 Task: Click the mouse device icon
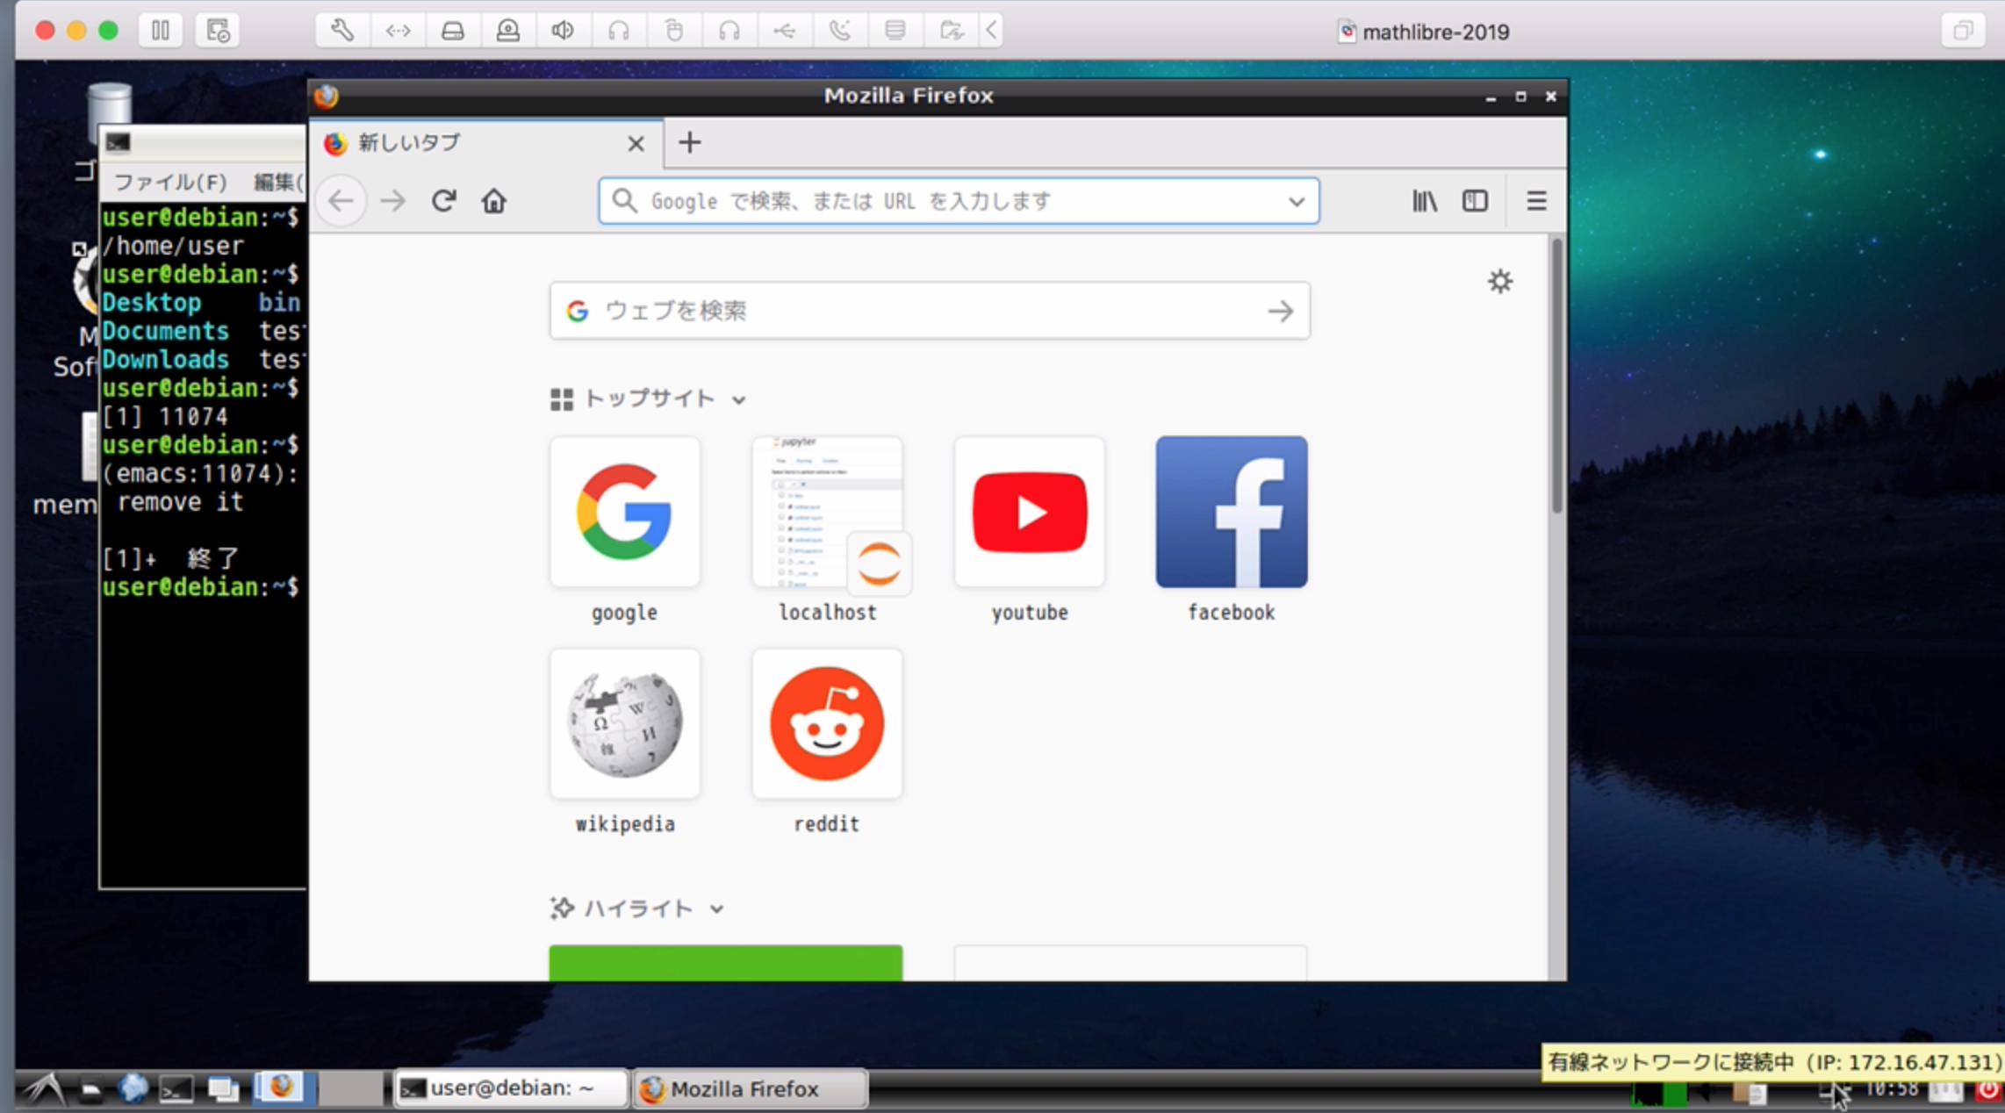673,31
